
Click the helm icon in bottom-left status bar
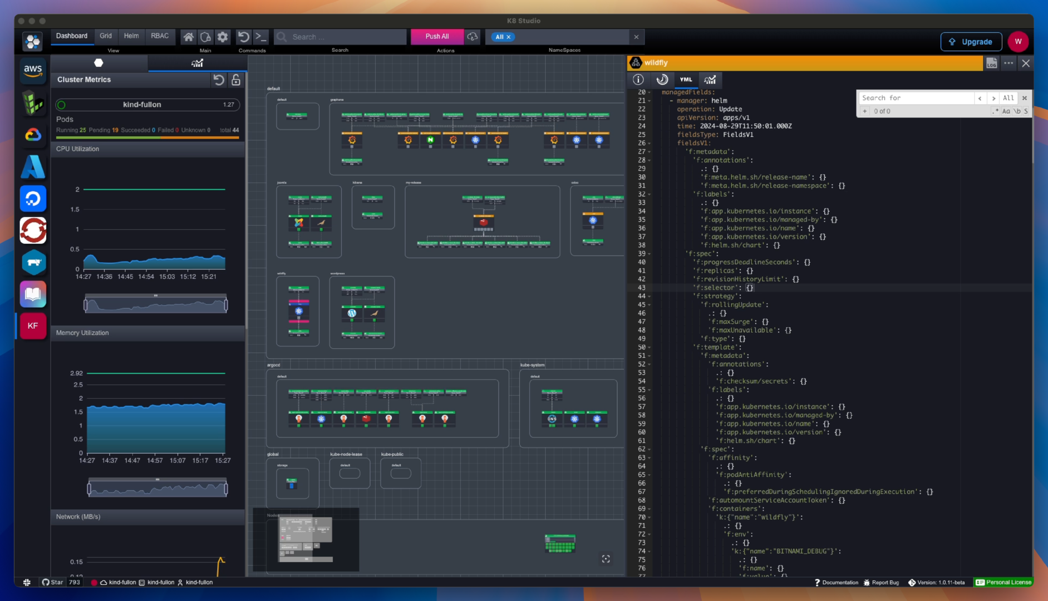pyautogui.click(x=27, y=582)
